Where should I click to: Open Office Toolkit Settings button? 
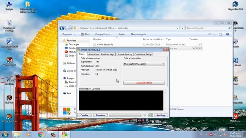click(161, 115)
